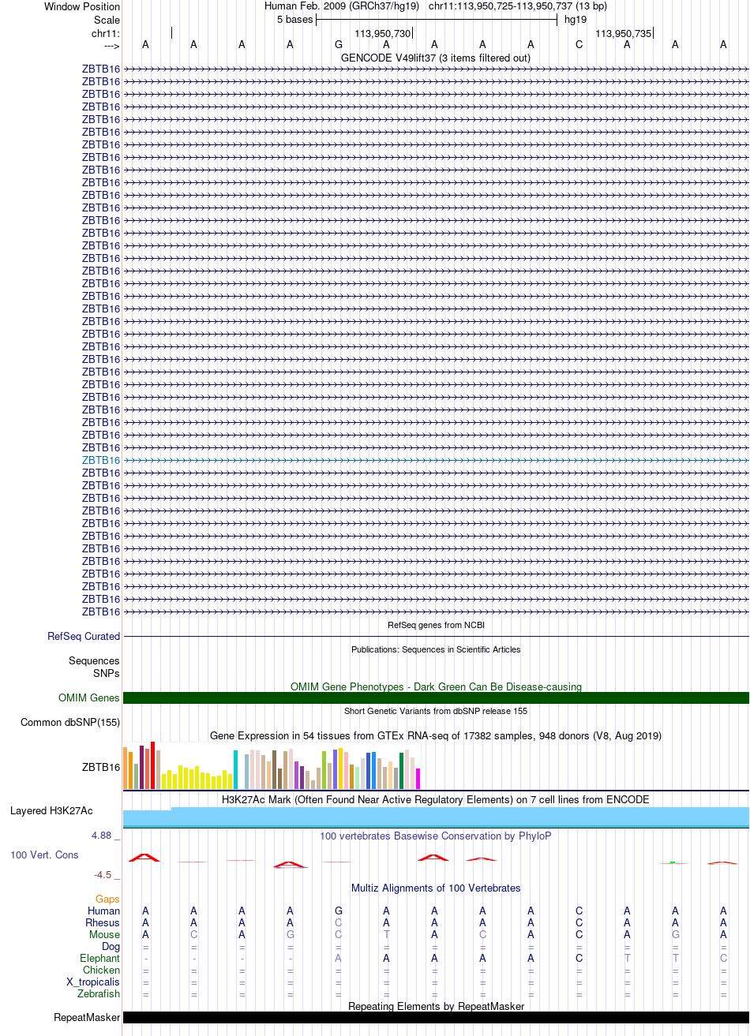The height and width of the screenshot is (1036, 750).
Task: Open the GENCODE V49lift37 track title
Action: click(436, 58)
